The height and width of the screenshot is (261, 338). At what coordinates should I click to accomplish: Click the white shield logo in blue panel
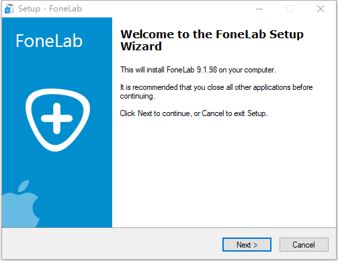pyautogui.click(x=58, y=120)
